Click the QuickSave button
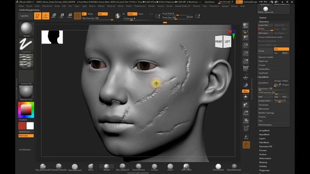The width and height of the screenshot is (310, 174). pos(209,2)
